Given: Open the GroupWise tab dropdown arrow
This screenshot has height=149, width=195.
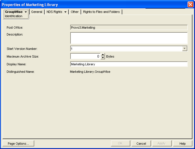Looking at the screenshot, I should pos(26,12).
